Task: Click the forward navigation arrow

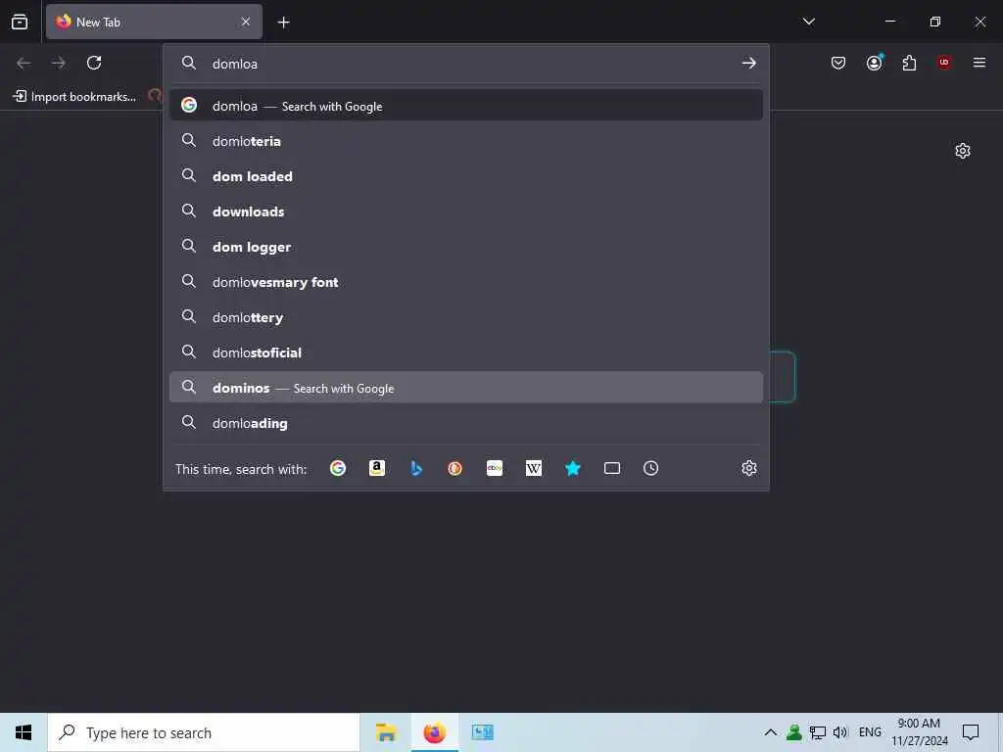Action: coord(59,63)
